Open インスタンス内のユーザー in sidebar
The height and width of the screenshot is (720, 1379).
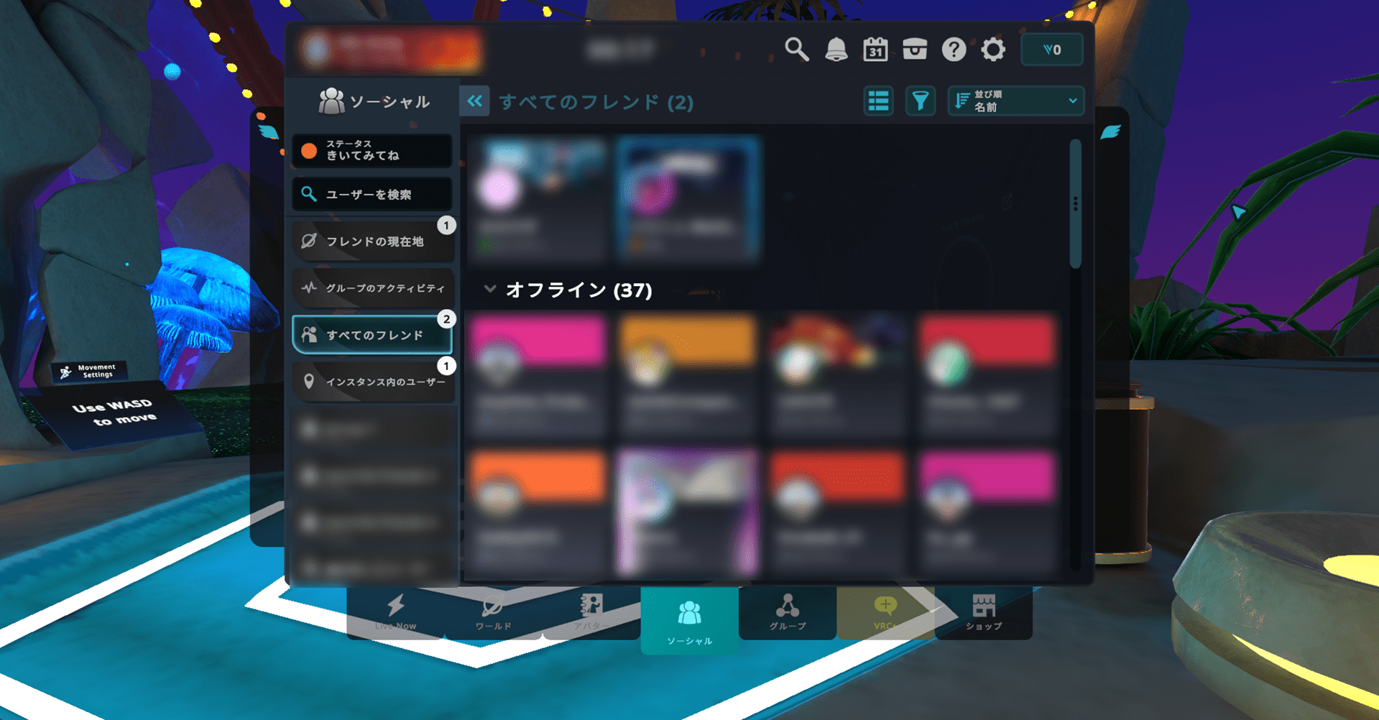click(x=372, y=382)
